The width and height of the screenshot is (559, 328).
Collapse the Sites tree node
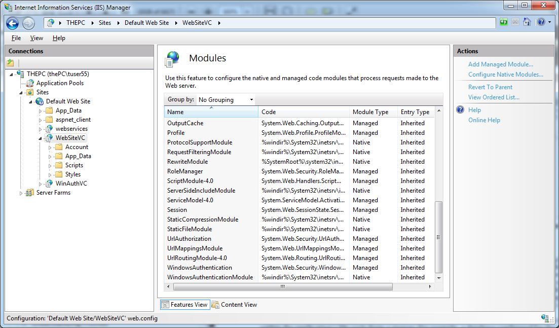coord(21,92)
